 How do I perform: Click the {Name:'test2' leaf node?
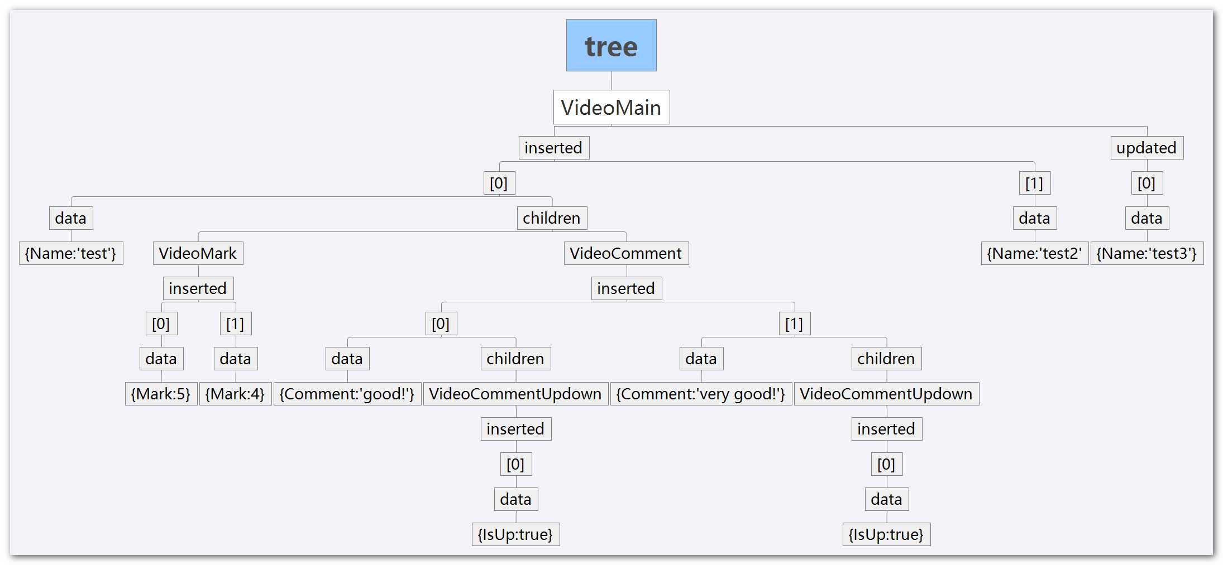1034,253
